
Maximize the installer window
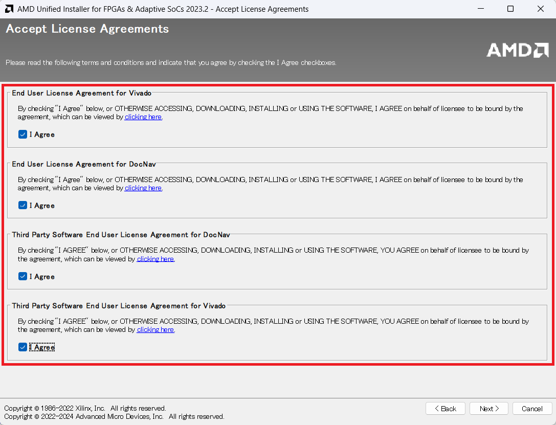pos(510,9)
